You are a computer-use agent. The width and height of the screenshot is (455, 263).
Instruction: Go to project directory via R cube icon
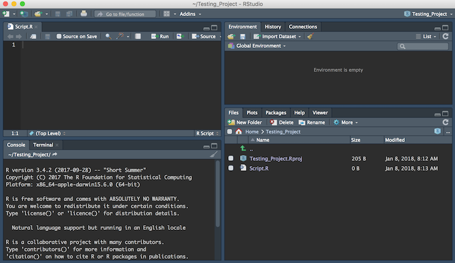tap(438, 131)
